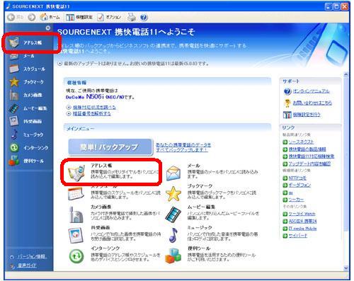Open メール in the left sidebar
The width and height of the screenshot is (354, 281).
point(23,56)
